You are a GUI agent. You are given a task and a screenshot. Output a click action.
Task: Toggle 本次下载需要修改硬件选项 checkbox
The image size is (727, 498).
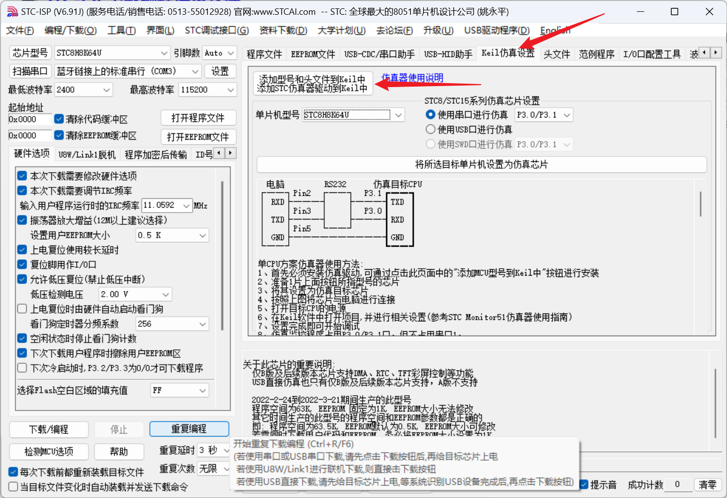[22, 176]
